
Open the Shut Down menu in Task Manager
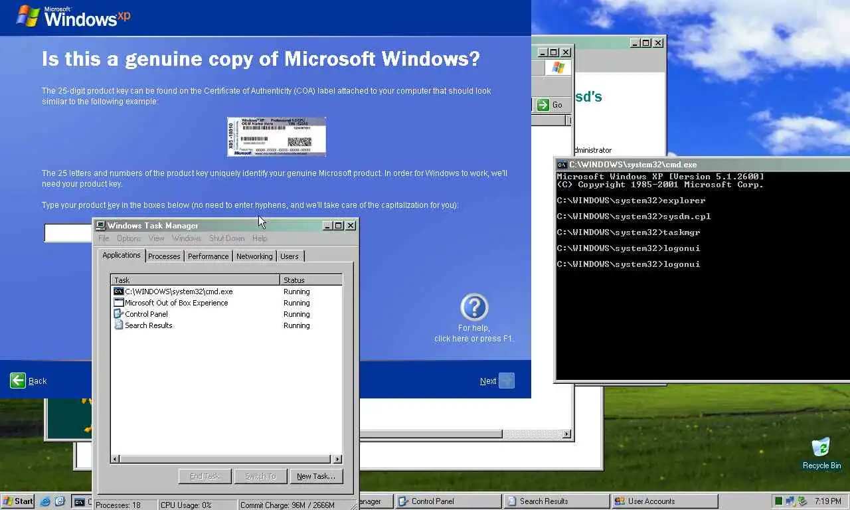(227, 238)
